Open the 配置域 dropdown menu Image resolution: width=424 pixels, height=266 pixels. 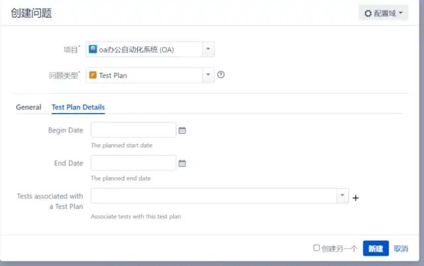coord(383,13)
